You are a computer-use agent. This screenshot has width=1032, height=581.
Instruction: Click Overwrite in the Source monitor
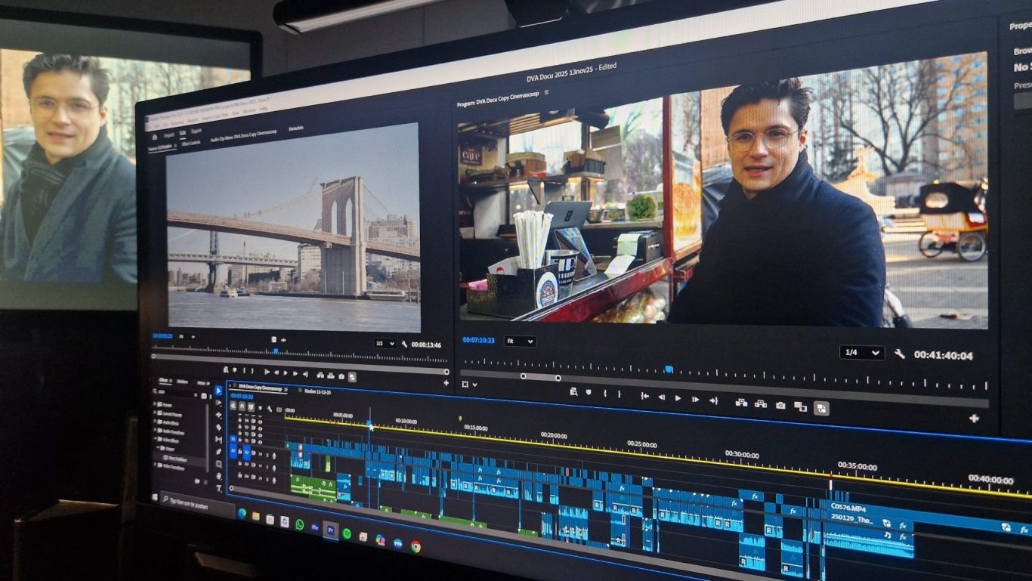click(331, 375)
